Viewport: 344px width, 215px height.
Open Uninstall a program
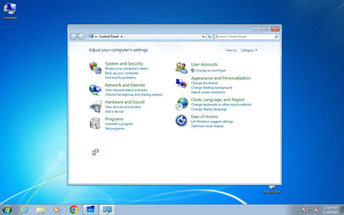coord(119,124)
